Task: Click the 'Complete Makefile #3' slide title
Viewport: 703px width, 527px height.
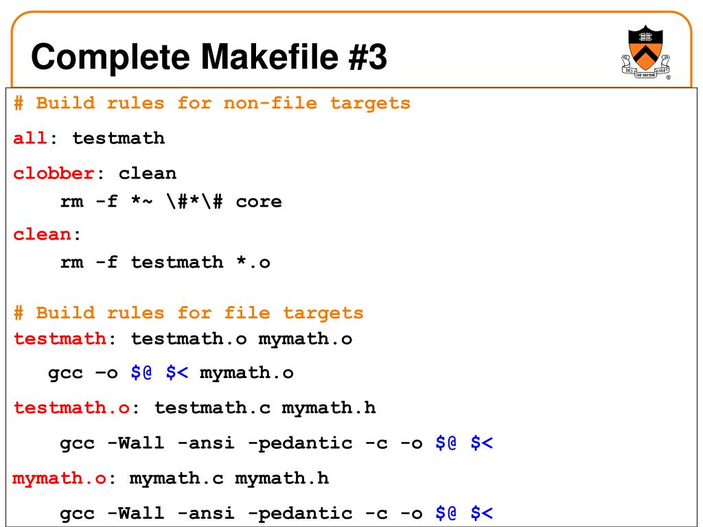Action: [x=209, y=57]
